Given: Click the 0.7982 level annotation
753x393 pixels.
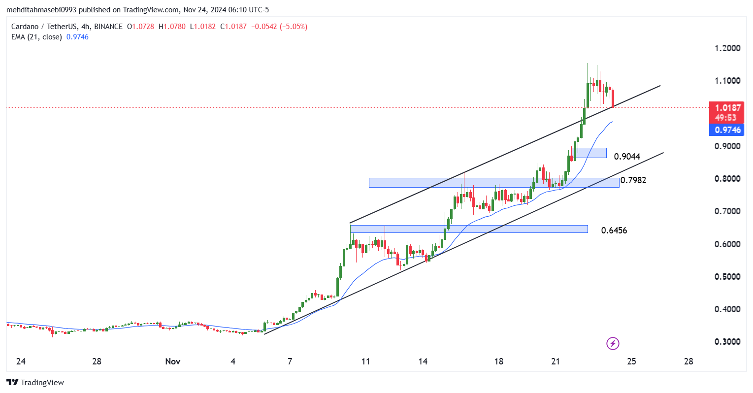Looking at the screenshot, I should pyautogui.click(x=633, y=180).
